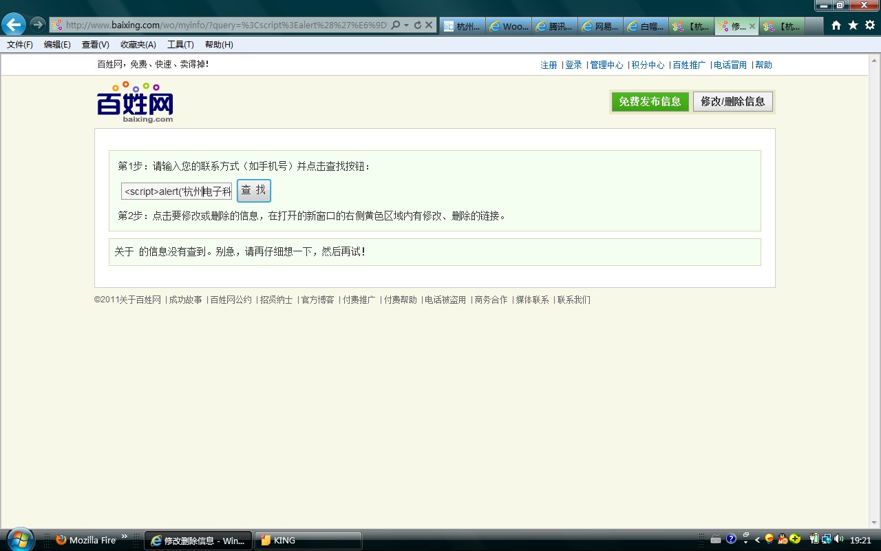The height and width of the screenshot is (551, 881).
Task: Click the 电话冒用 link
Action: [730, 65]
